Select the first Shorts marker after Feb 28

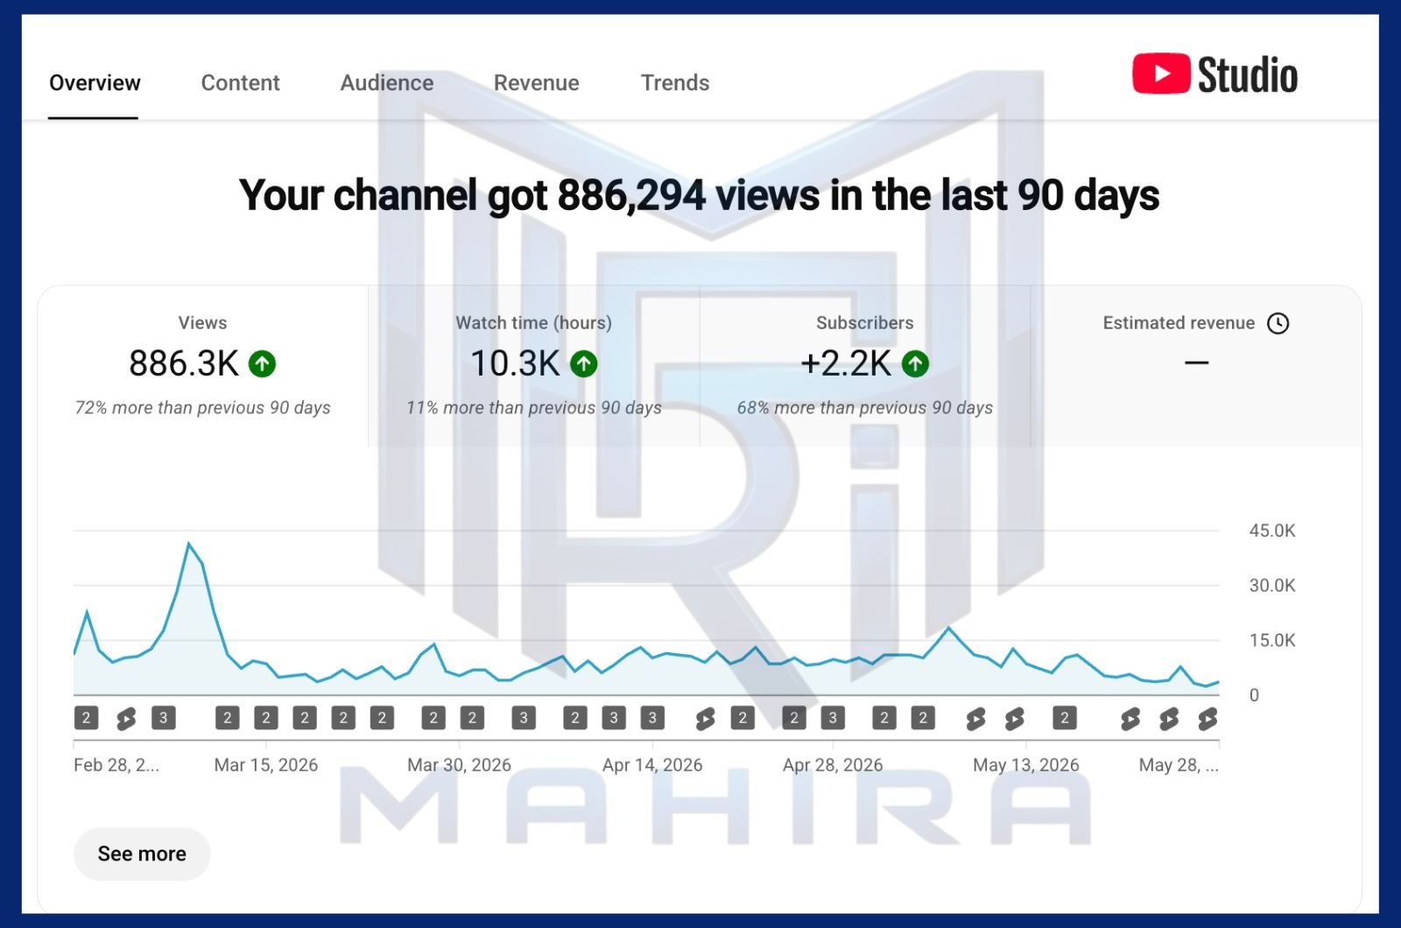coord(125,719)
